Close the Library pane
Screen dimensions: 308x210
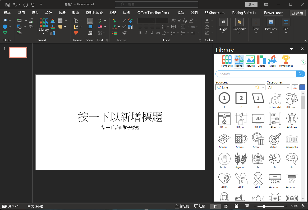point(302,49)
